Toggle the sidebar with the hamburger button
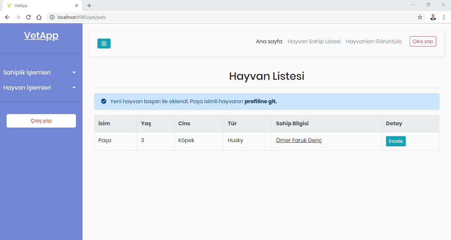The image size is (451, 240). [x=104, y=44]
